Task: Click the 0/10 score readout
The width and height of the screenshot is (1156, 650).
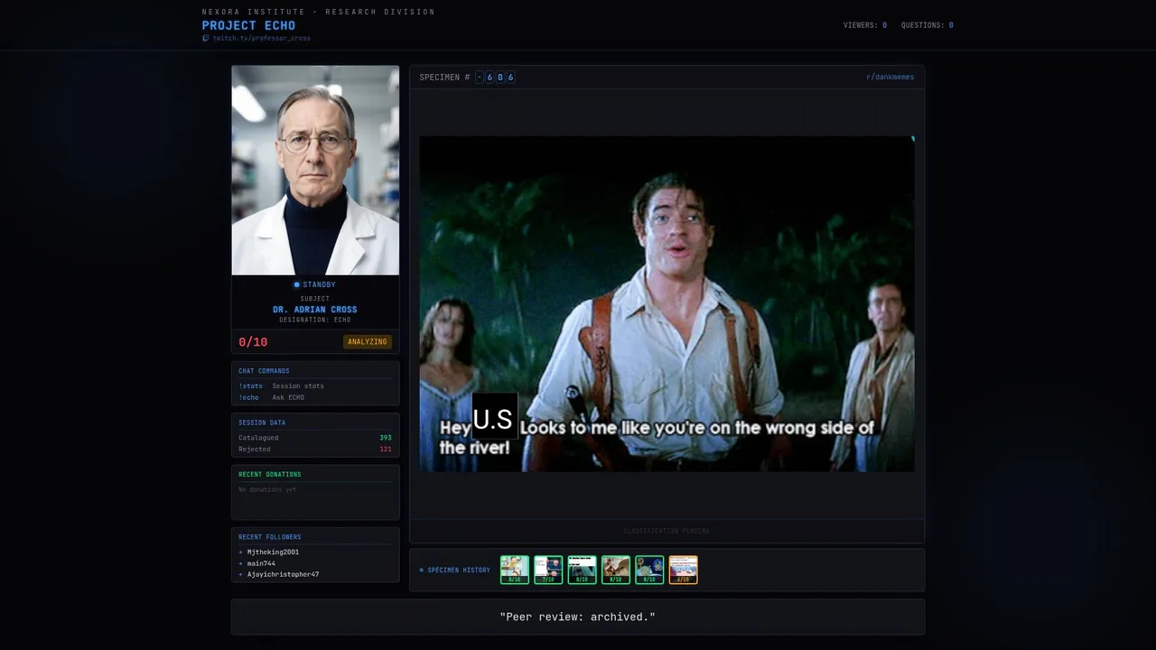Action: tap(253, 342)
